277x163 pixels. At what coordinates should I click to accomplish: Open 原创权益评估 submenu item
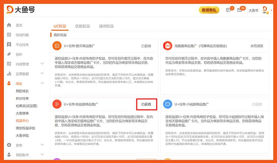(x=25, y=128)
